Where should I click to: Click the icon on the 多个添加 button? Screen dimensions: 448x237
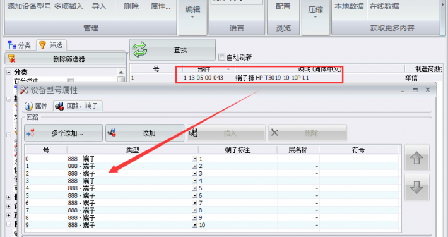30,133
